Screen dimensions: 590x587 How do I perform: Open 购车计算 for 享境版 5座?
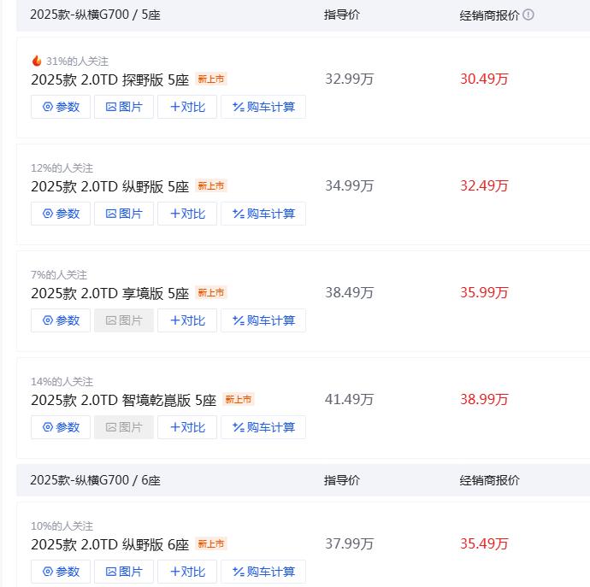click(263, 320)
